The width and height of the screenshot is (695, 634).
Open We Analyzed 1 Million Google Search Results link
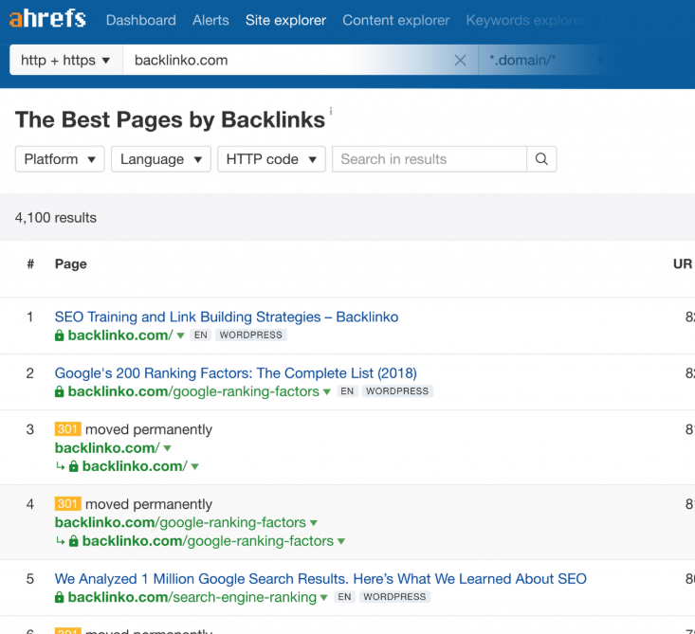coord(320,579)
